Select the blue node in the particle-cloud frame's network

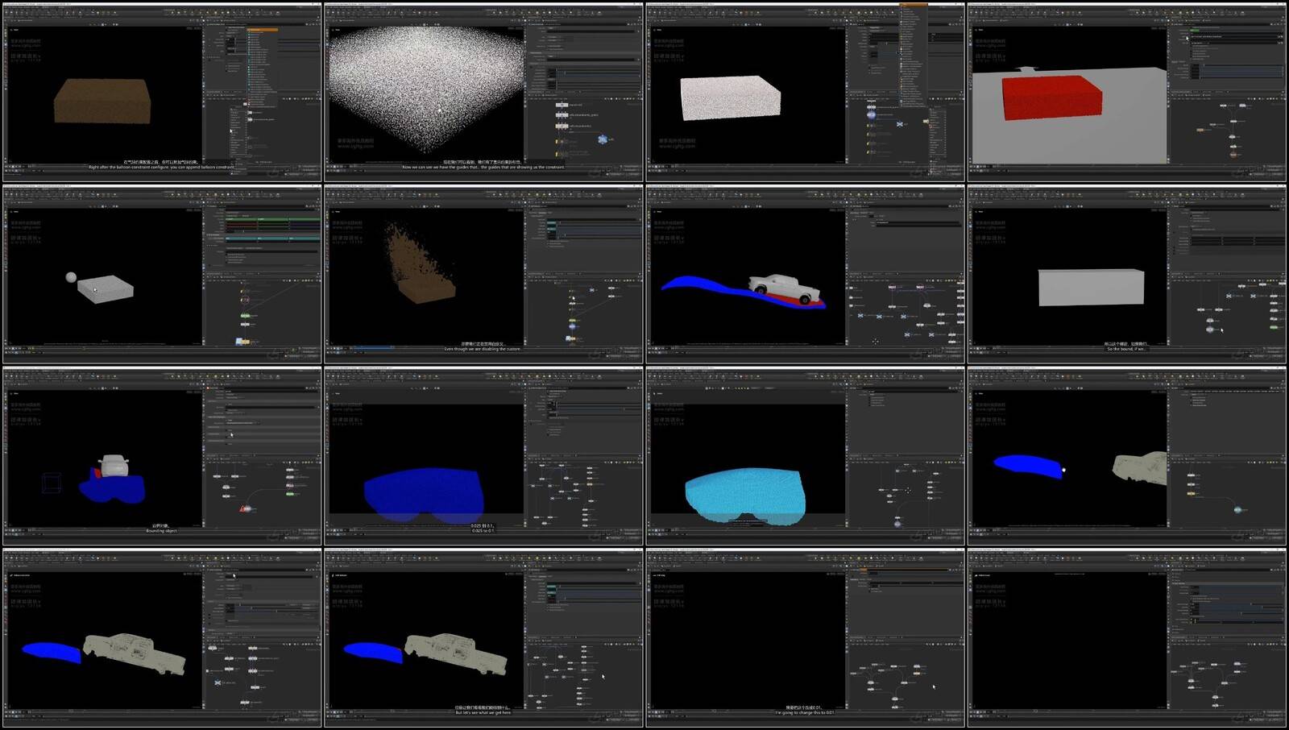602,139
